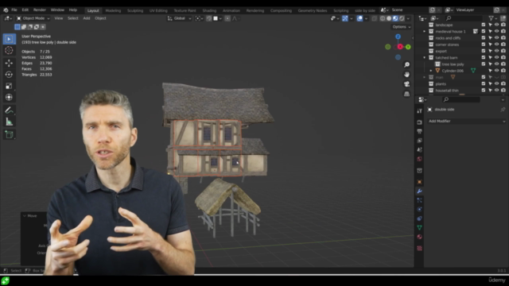Open the Render menu

point(40,10)
